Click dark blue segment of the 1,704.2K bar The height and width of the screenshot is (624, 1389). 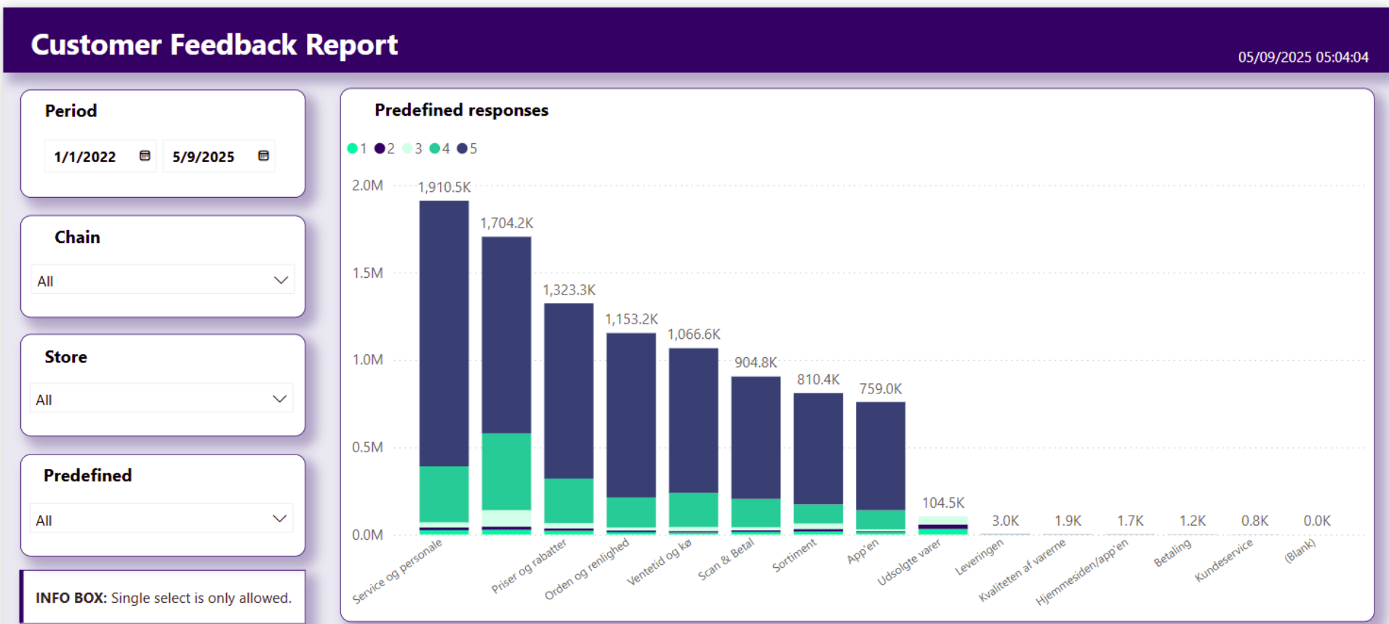click(506, 335)
